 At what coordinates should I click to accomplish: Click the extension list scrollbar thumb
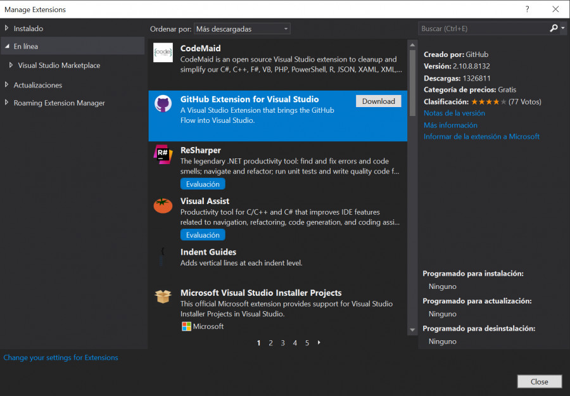click(412, 83)
